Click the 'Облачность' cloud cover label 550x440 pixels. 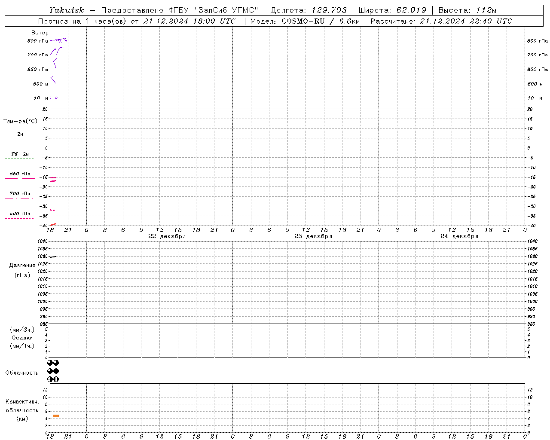coord(22,373)
